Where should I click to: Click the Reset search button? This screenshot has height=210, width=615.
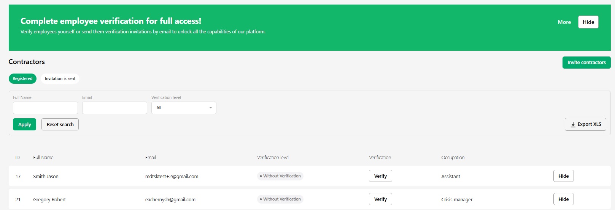[60, 124]
